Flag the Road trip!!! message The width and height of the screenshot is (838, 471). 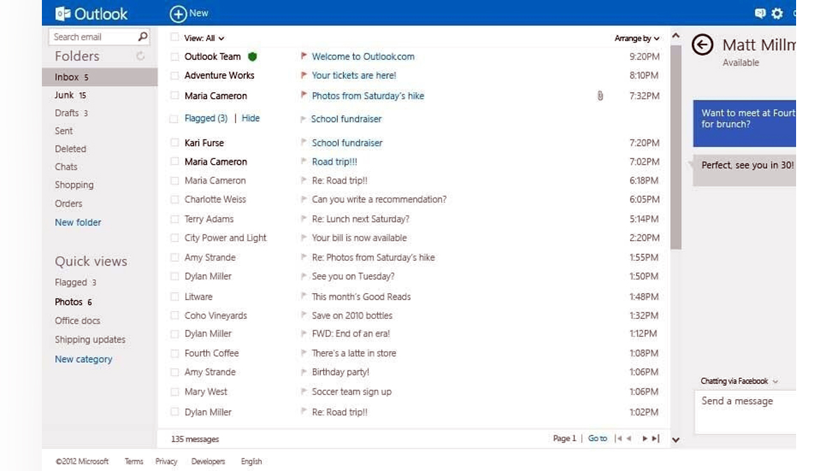click(x=304, y=161)
